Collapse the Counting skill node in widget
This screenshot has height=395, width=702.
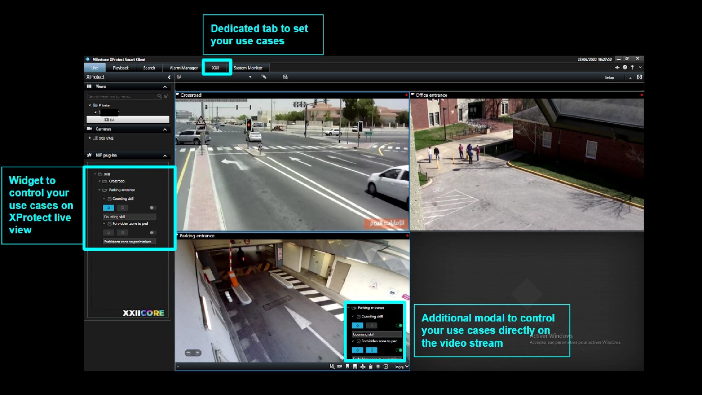104,199
